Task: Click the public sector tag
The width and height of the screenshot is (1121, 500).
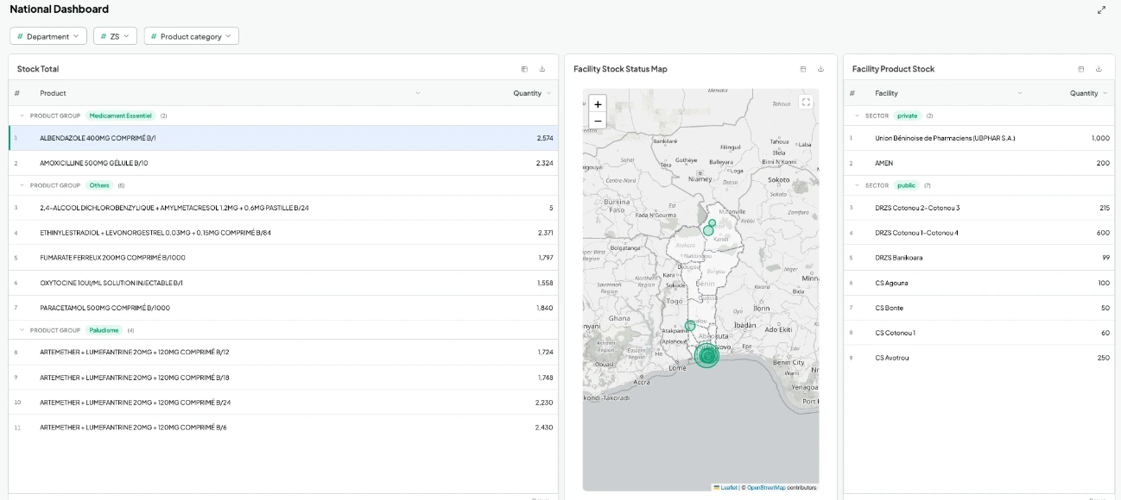Action: pos(906,185)
